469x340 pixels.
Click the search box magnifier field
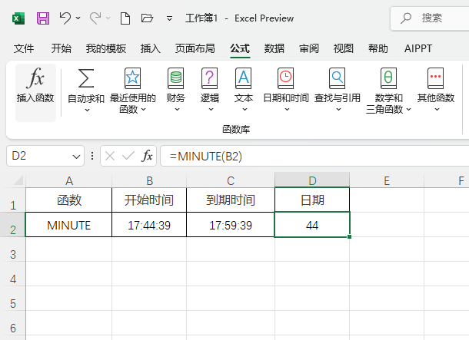430,18
